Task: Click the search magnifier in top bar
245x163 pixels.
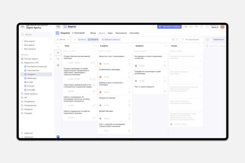Action: (207, 27)
